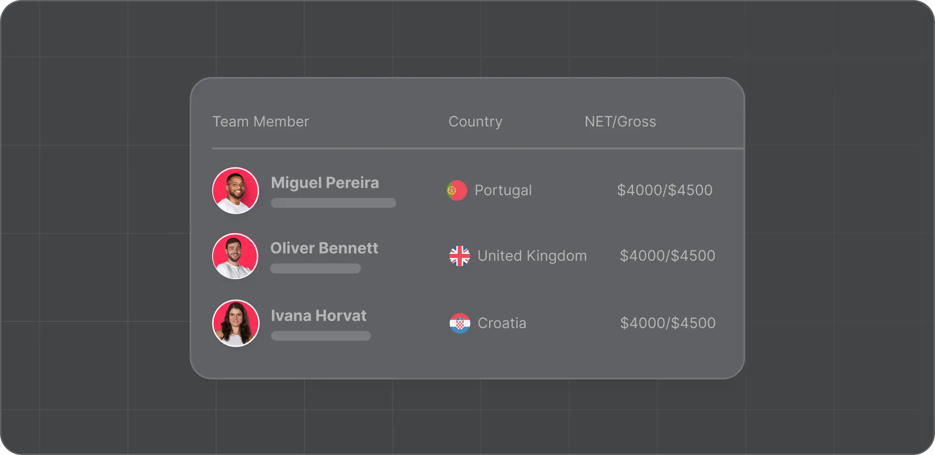Image resolution: width=935 pixels, height=455 pixels.
Task: Click the United Kingdom country label
Action: [532, 256]
